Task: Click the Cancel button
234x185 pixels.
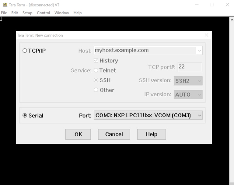Action: click(114, 134)
